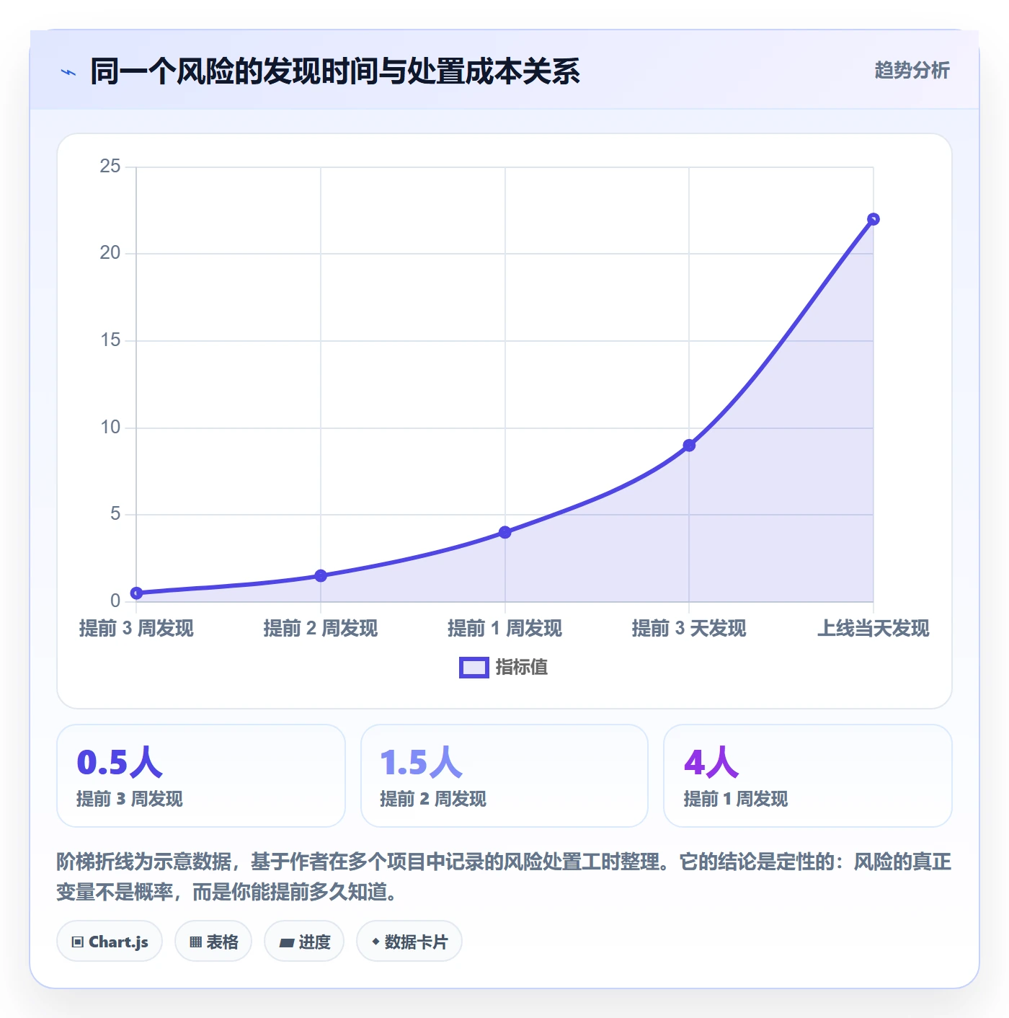
Task: Click the 1.5人 stat card
Action: click(x=504, y=776)
